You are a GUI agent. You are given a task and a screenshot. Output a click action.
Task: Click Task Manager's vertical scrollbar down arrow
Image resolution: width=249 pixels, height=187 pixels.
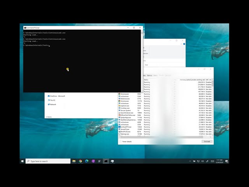tap(212, 135)
